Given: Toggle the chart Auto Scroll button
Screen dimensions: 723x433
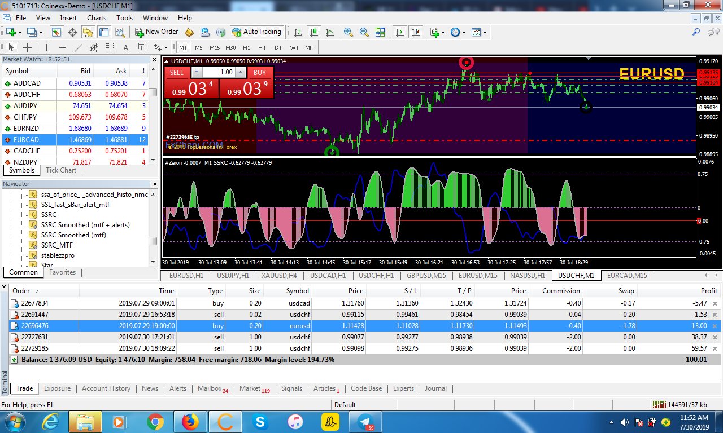Looking at the screenshot, I should (400, 32).
